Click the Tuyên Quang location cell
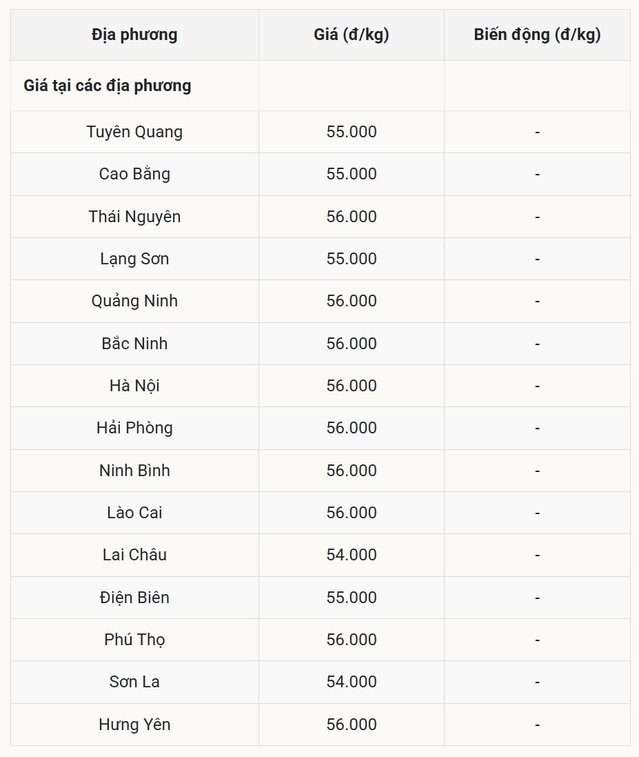 pyautogui.click(x=134, y=132)
